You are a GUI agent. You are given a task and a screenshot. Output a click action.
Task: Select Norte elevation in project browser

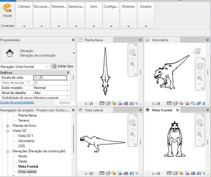coord(22,156)
